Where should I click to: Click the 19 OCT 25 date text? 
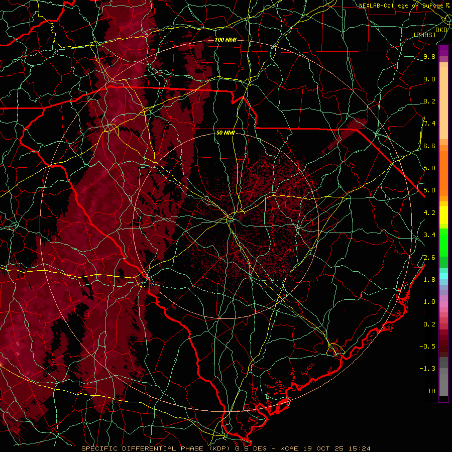click(x=324, y=448)
